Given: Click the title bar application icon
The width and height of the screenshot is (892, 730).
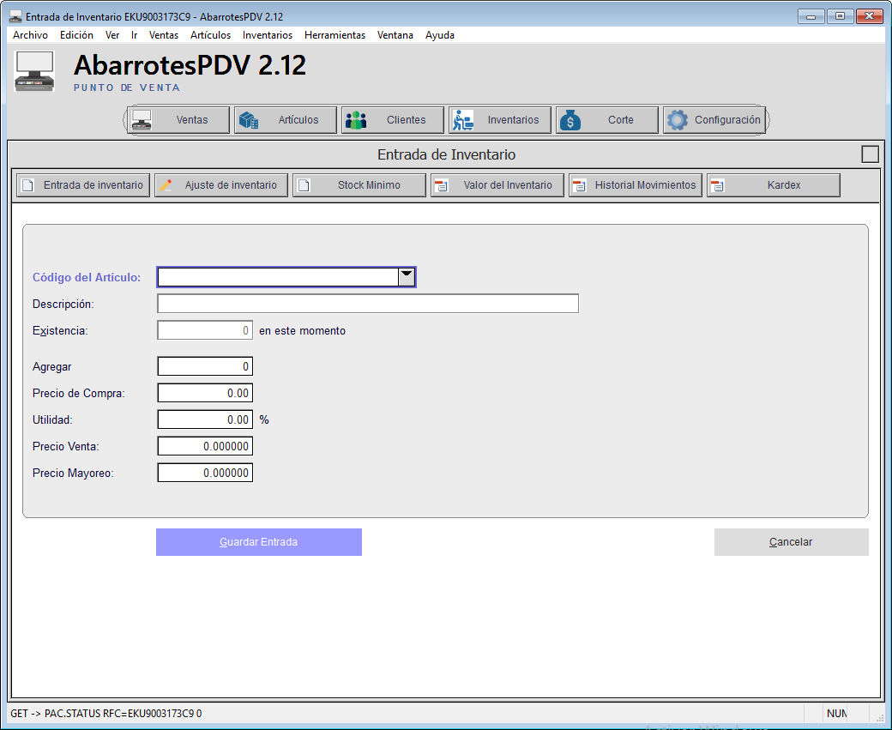Looking at the screenshot, I should click(15, 16).
